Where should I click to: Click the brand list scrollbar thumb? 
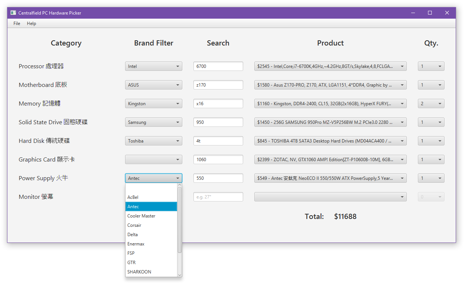[180, 220]
